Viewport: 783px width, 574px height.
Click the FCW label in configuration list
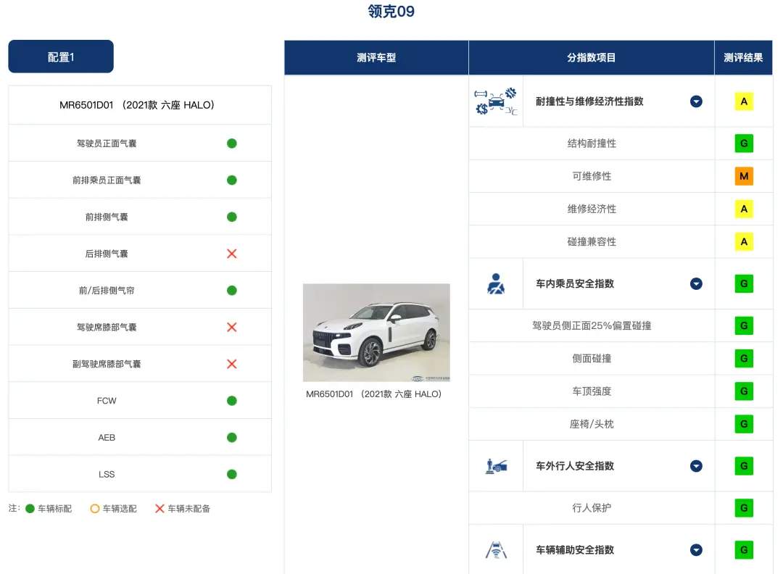click(107, 401)
